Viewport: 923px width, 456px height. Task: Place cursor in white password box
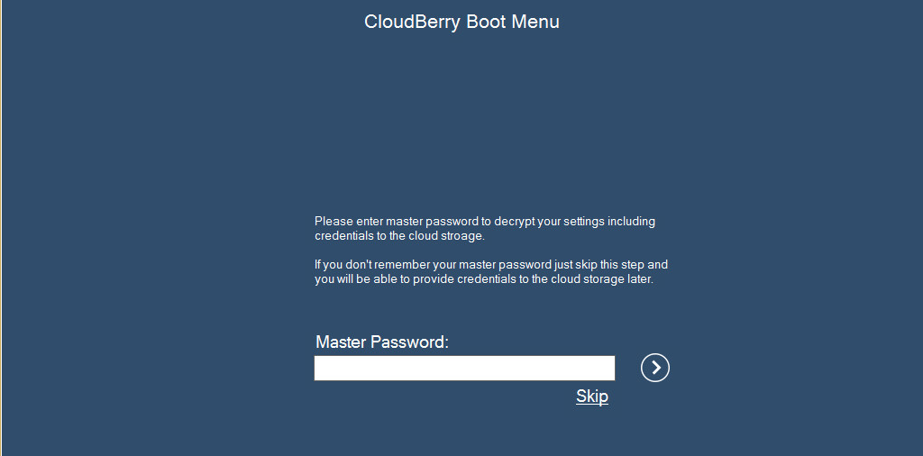pos(464,368)
